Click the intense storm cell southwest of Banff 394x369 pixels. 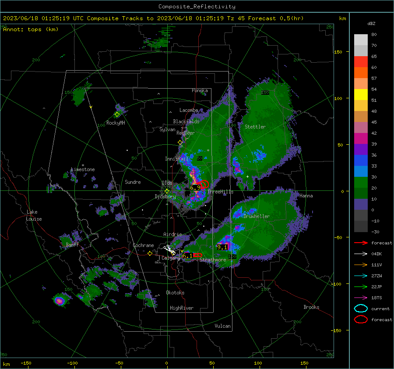60,301
